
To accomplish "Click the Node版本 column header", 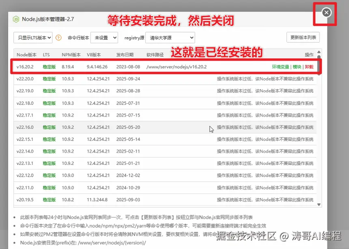I will click(26, 55).
